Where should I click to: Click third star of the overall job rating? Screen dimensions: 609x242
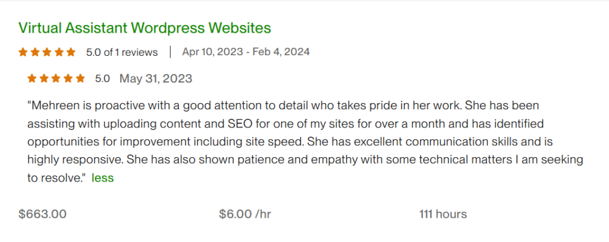(x=47, y=52)
